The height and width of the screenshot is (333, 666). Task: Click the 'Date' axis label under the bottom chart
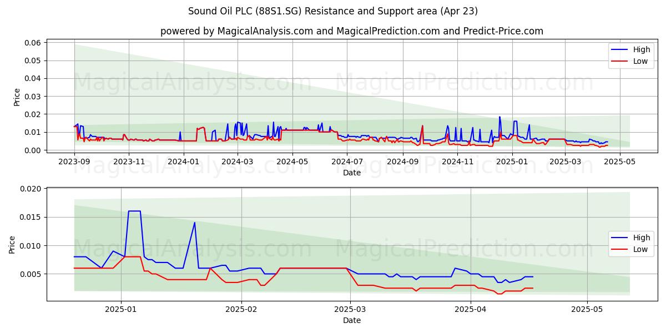click(x=352, y=320)
